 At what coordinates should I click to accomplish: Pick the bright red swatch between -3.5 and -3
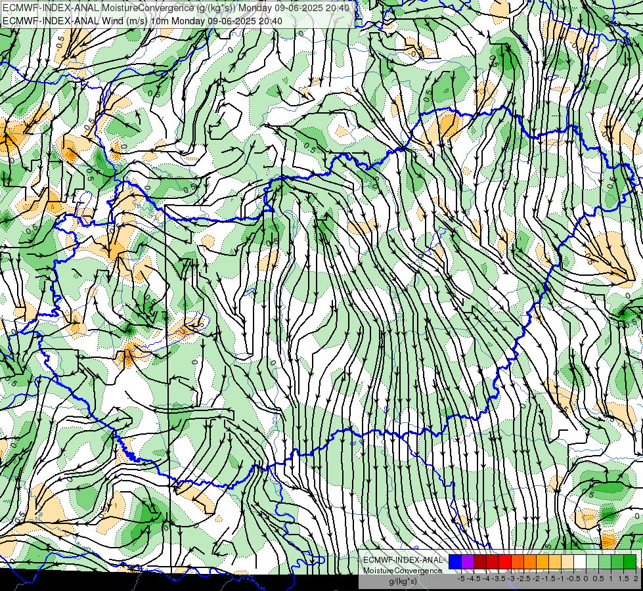pos(505,561)
